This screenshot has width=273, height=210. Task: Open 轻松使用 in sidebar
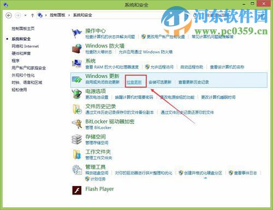(19, 90)
